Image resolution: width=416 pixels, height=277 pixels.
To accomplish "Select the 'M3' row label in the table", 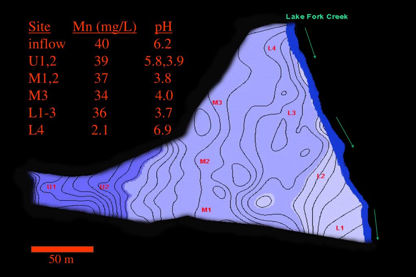I will [38, 95].
